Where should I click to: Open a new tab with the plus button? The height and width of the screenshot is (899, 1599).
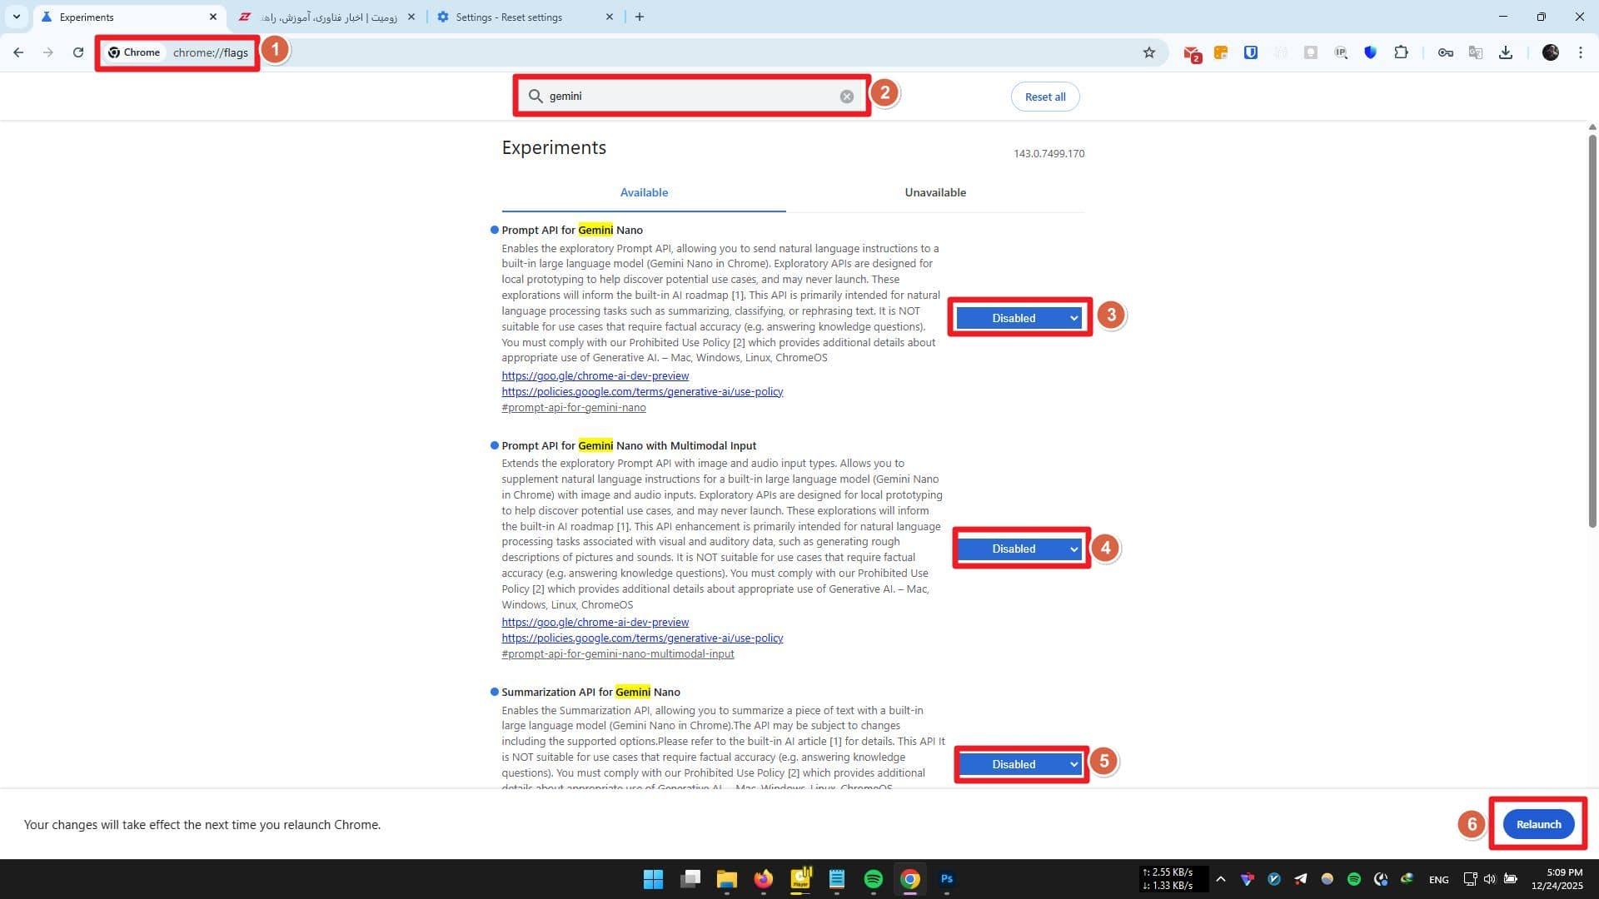(x=640, y=17)
